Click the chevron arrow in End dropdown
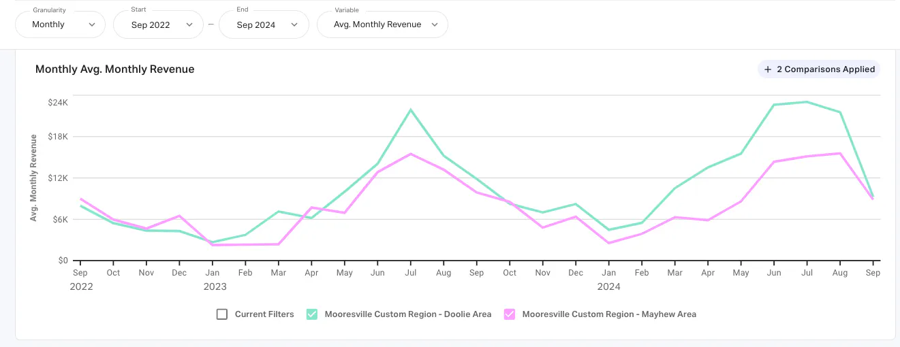900x347 pixels. coord(294,24)
